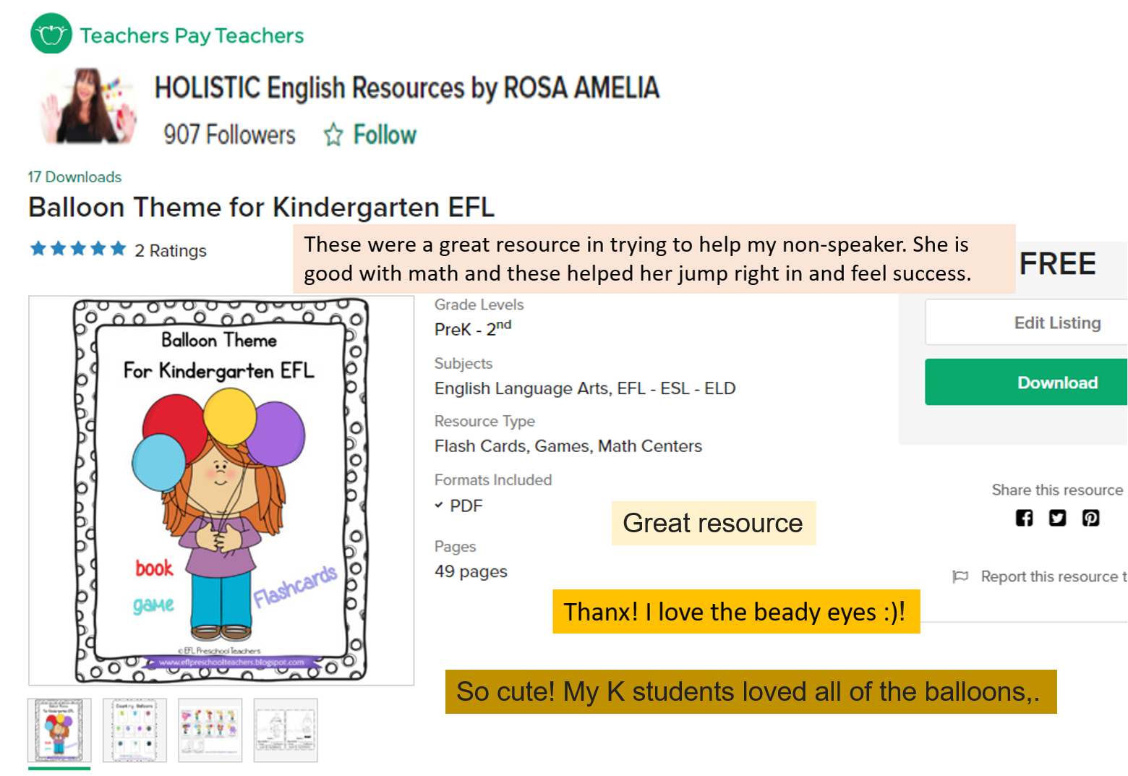This screenshot has width=1128, height=776.
Task: Click the report flag icon
Action: tap(960, 576)
